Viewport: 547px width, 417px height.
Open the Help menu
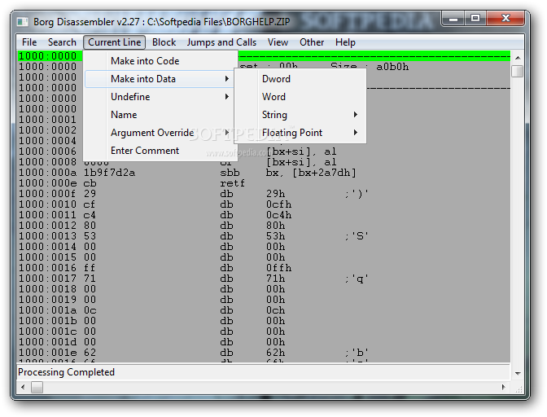[x=345, y=42]
